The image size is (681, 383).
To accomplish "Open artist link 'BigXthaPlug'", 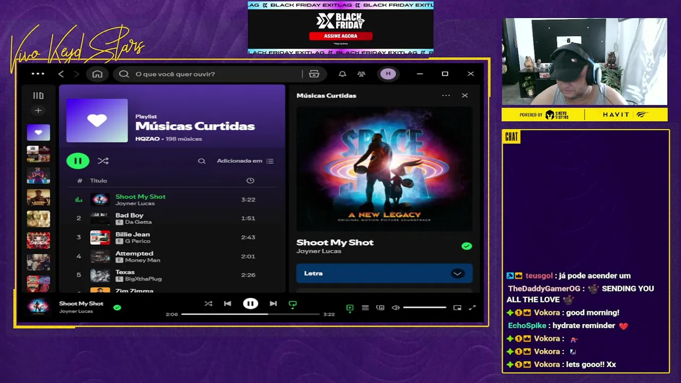I will click(143, 279).
